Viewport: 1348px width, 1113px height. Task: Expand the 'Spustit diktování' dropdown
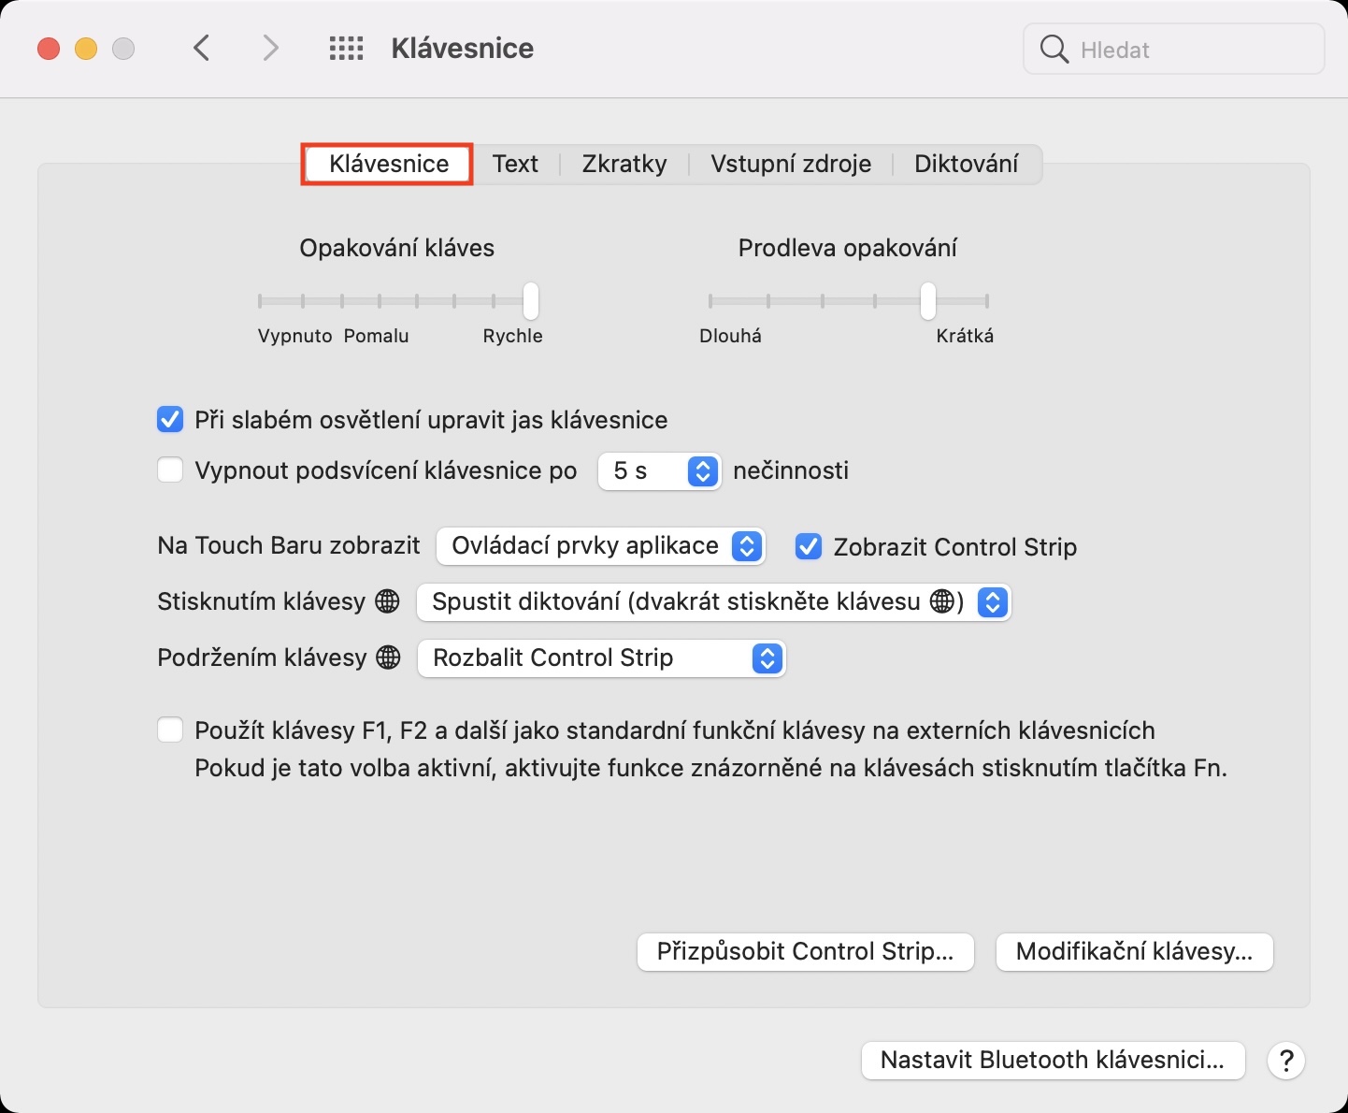point(714,601)
